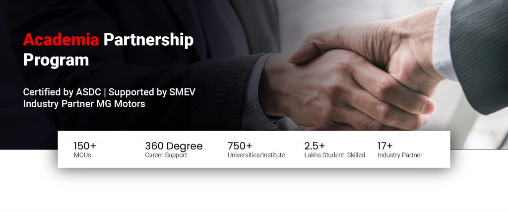
Task: Click the "Certified by ASDC" text
Action: point(63,92)
